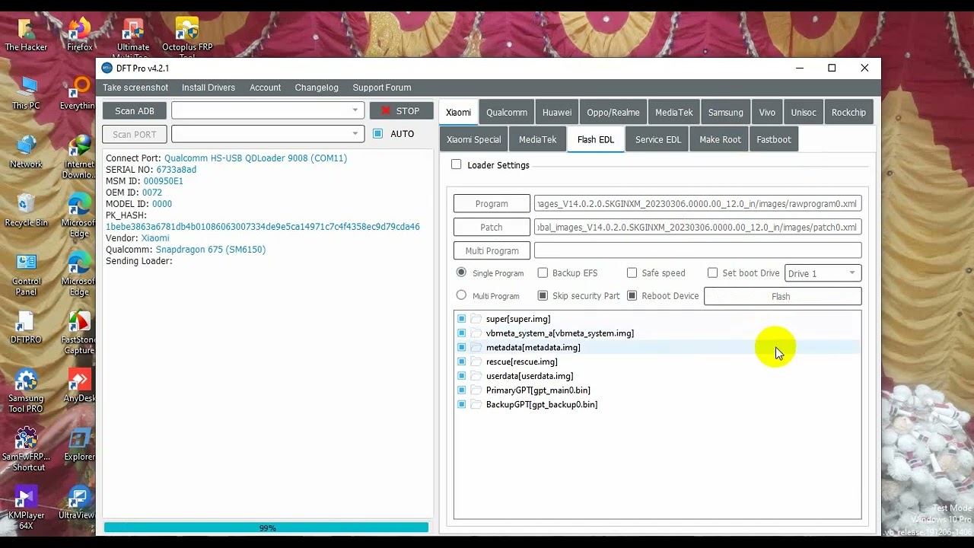Uncheck the Reboot Device option

point(632,295)
